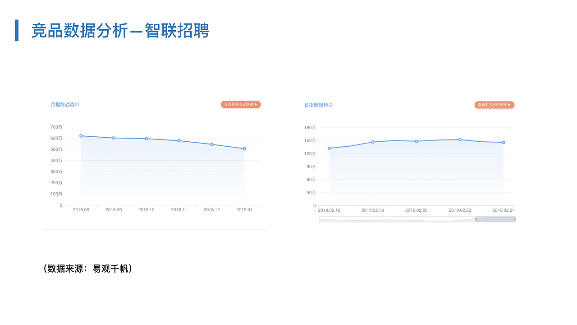Click the 400万 y-axis label
Viewport: 577px width, 325px height.
click(56, 161)
